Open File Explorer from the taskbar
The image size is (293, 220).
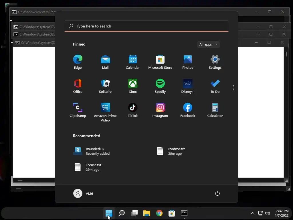click(147, 213)
